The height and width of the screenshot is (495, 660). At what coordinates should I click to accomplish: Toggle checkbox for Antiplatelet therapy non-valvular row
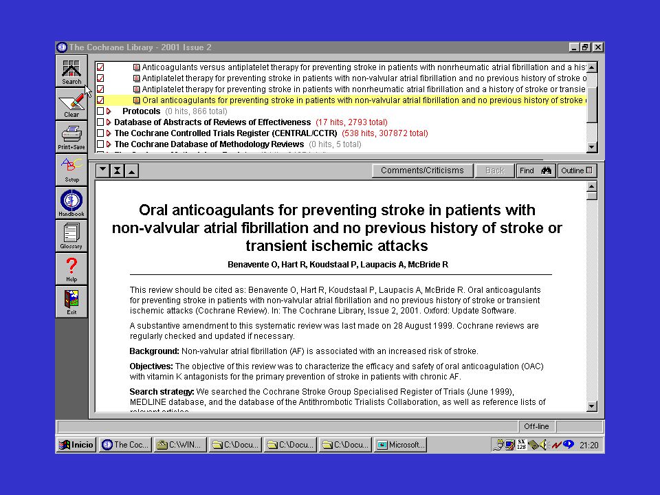100,78
